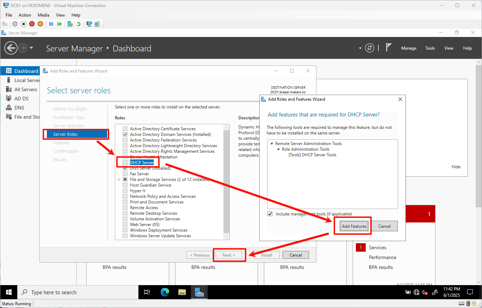482x308 pixels.
Task: Expand the File and Storage Services role
Action: [119, 179]
